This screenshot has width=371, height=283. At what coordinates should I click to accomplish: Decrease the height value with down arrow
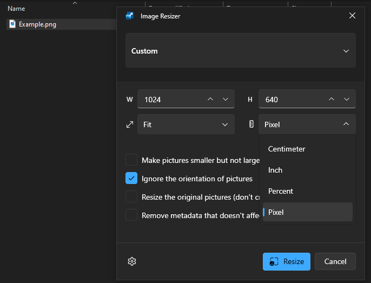pyautogui.click(x=347, y=99)
